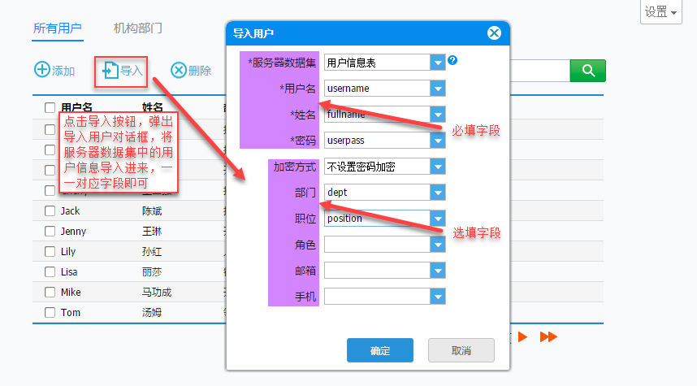Close the import user dialog
697x386 pixels.
tap(494, 33)
